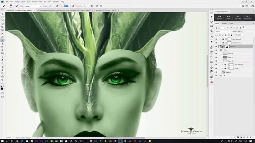Toggle pressure for opacity icon

[57, 6]
